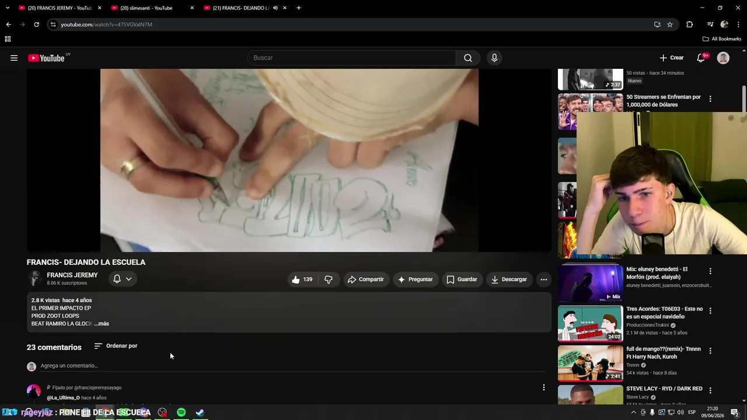Open a new browser tab
This screenshot has width=747, height=420.
[298, 8]
